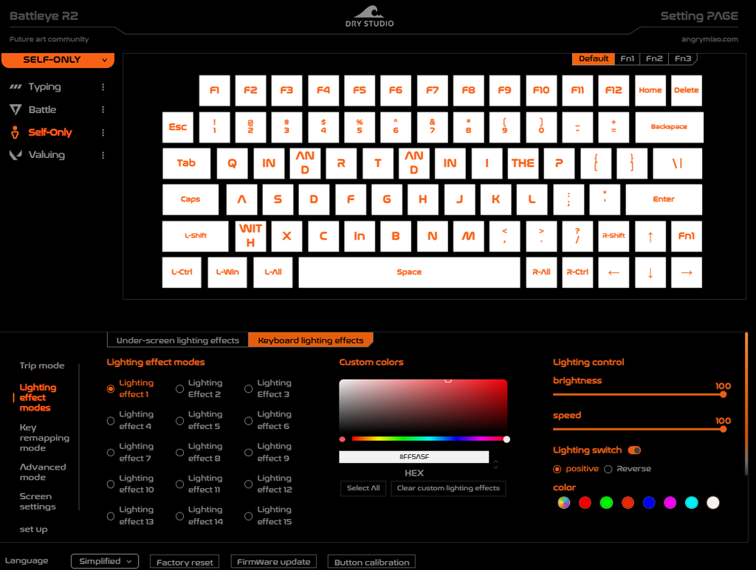Select Lighting effect 5 radio button
The height and width of the screenshot is (570, 756).
click(179, 421)
